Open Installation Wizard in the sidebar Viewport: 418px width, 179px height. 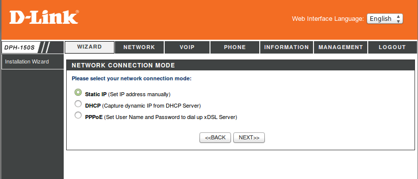[32, 61]
